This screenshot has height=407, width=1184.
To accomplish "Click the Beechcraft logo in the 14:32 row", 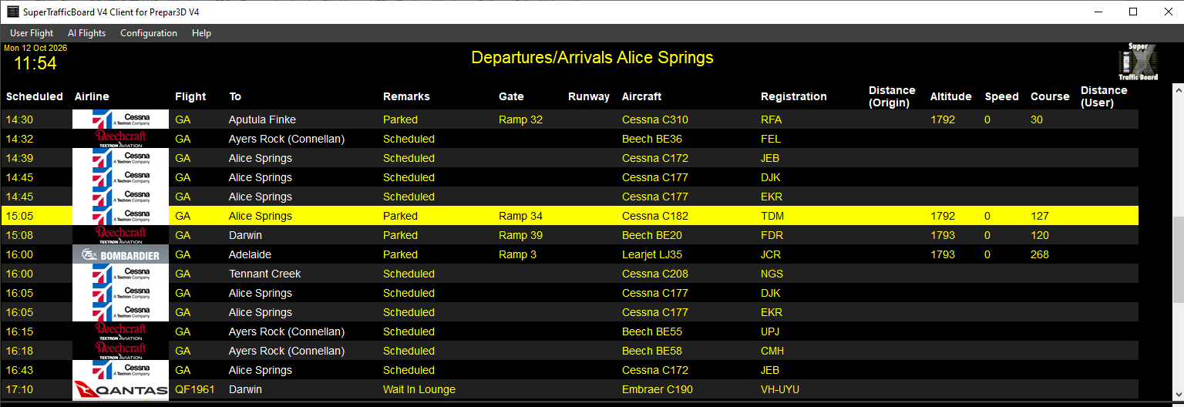I will [x=120, y=139].
